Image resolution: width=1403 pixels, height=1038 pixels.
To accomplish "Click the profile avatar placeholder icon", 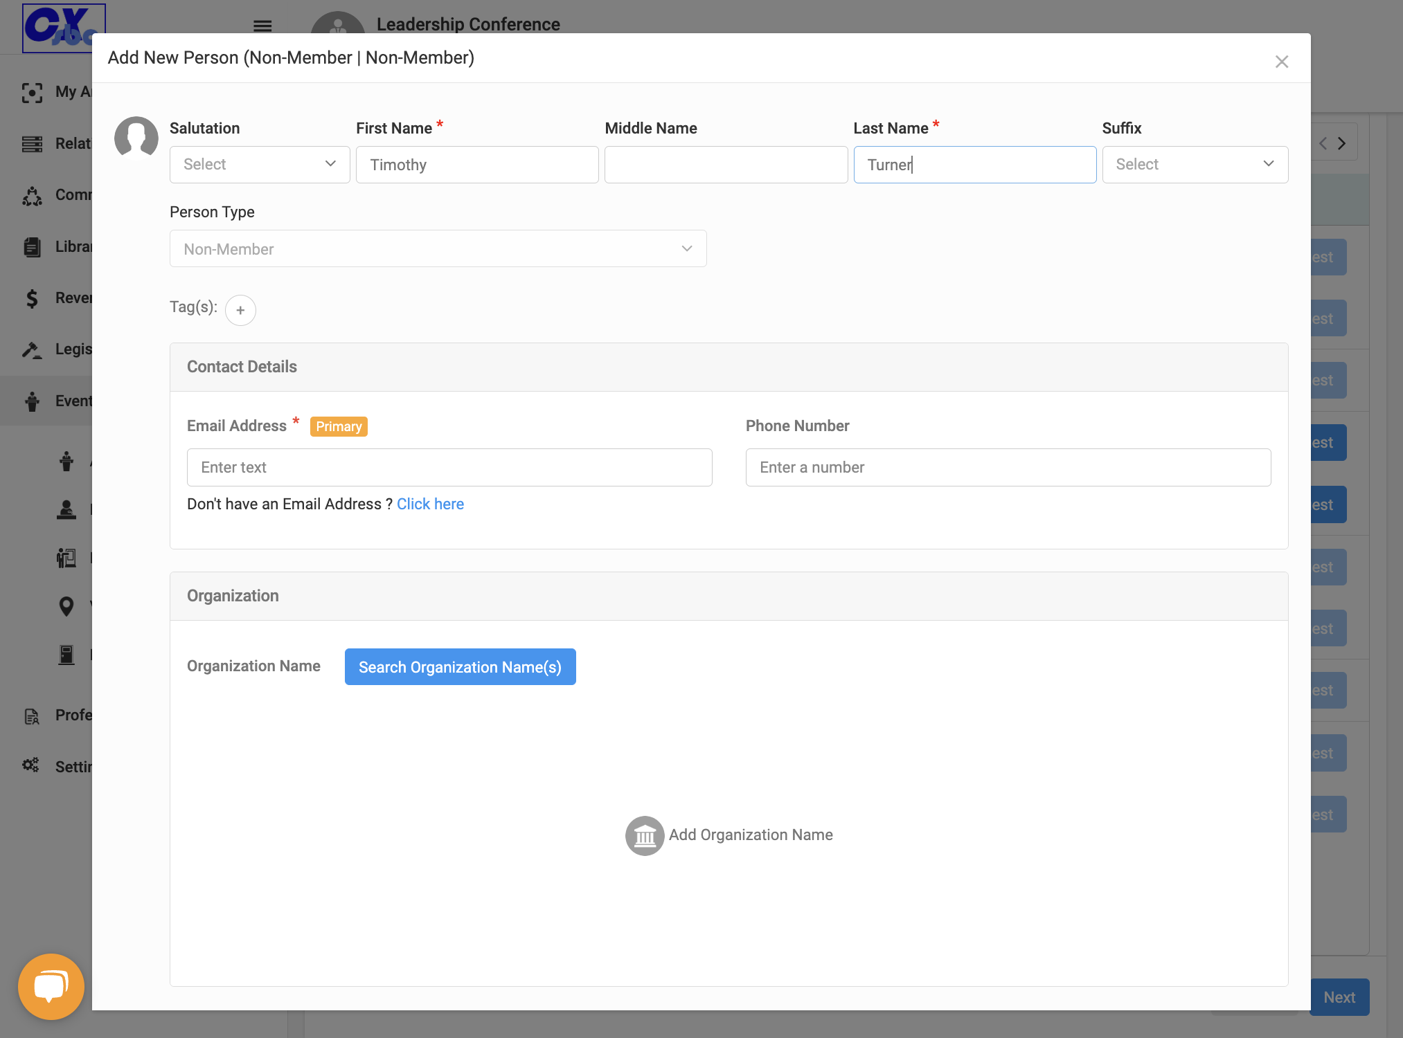I will pos(136,138).
